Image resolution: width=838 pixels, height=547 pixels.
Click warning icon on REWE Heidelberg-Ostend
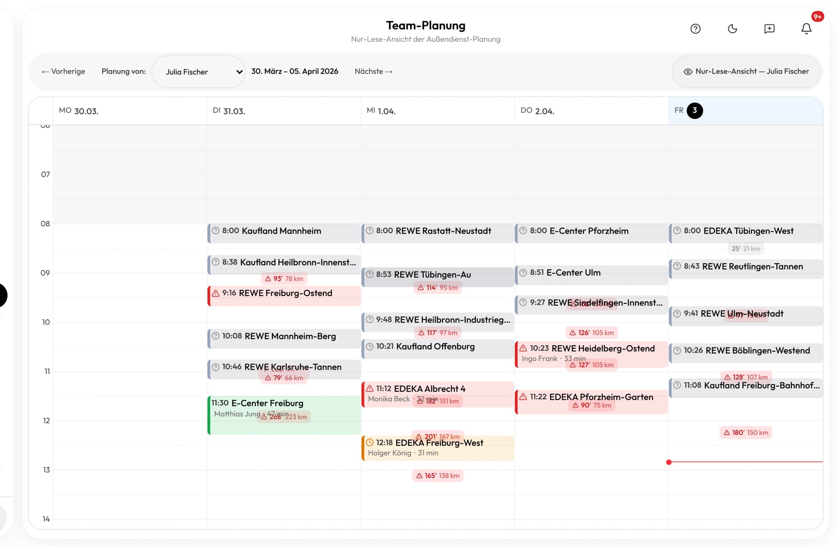[523, 348]
